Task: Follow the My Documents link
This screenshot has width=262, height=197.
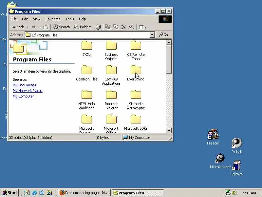Action: point(24,85)
